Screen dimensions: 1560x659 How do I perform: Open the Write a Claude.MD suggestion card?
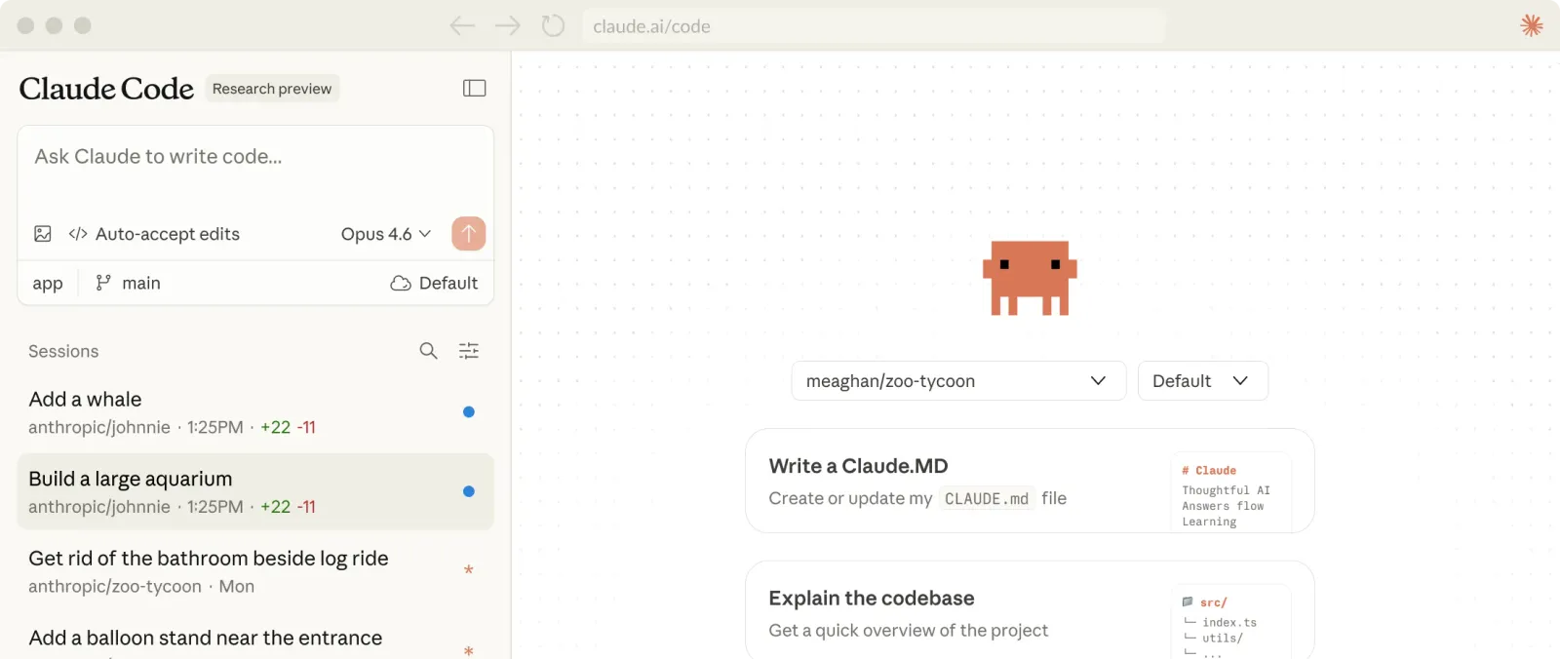[x=1030, y=481]
